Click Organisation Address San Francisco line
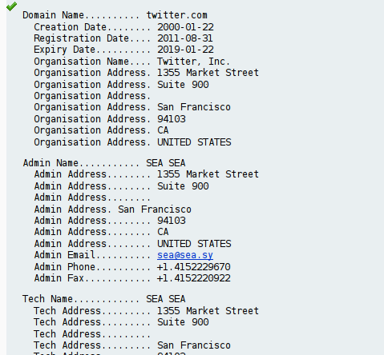The height and width of the screenshot is (355, 384). [x=132, y=107]
